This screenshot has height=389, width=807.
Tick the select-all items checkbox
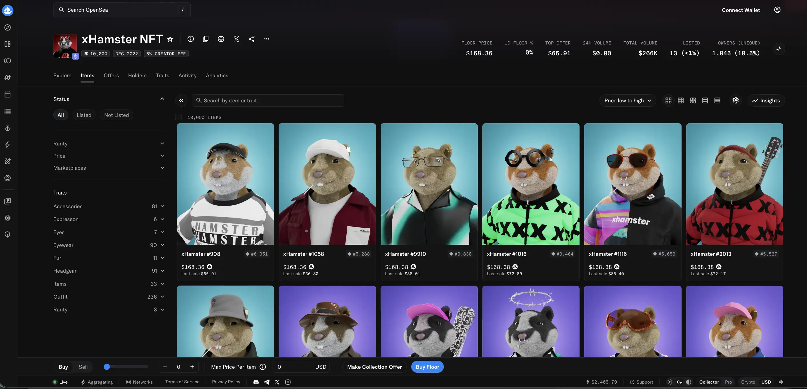(x=178, y=117)
